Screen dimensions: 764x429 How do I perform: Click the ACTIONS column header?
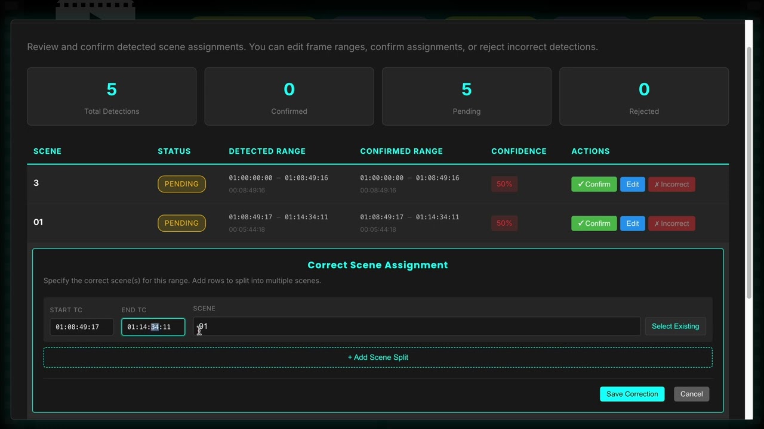(590, 151)
